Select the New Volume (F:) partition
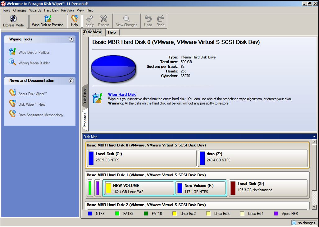 200,188
